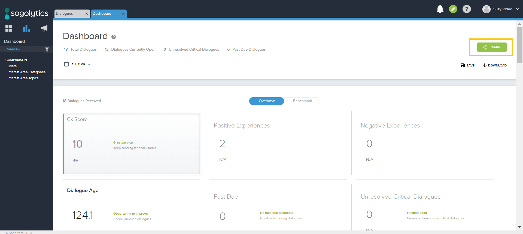This screenshot has width=523, height=234.
Task: Click the filter funnel icon beside Overview
Action: tap(47, 50)
